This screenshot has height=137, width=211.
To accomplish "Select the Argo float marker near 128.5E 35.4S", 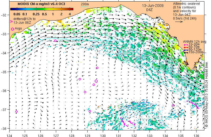I will 80,79.
